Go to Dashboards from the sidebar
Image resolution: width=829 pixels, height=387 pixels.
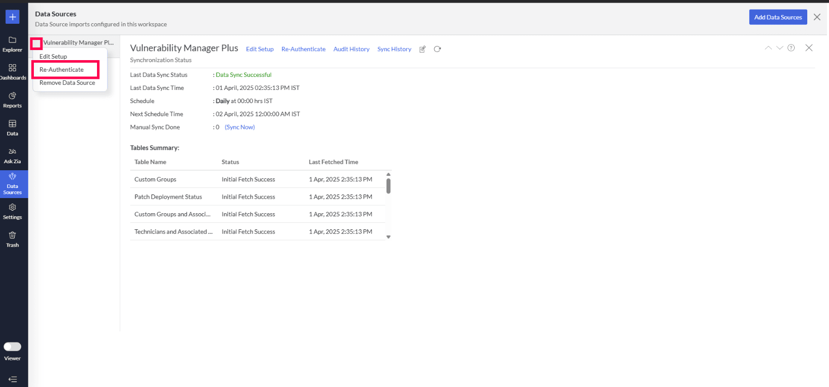[13, 72]
